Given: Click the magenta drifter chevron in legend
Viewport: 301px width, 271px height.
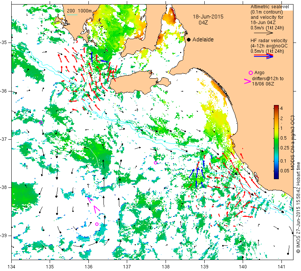Looking at the screenshot, I should [248, 81].
